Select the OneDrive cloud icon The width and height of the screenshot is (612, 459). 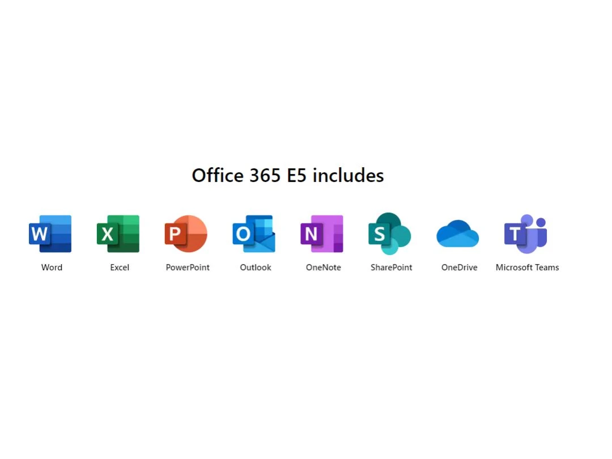point(458,233)
